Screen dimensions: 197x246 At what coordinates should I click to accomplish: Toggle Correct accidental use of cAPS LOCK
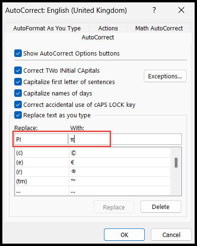pyautogui.click(x=18, y=104)
